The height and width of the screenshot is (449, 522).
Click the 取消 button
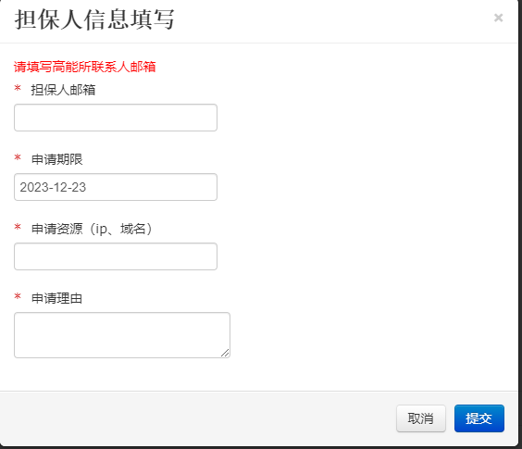pyautogui.click(x=421, y=418)
